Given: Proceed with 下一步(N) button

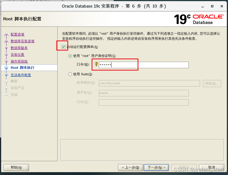Looking at the screenshot, I should pos(156,167).
